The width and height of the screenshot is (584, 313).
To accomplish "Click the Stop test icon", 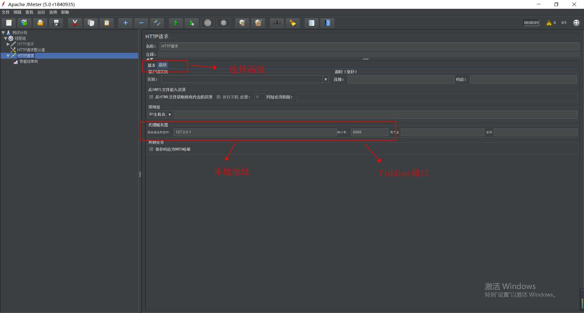I will [208, 23].
